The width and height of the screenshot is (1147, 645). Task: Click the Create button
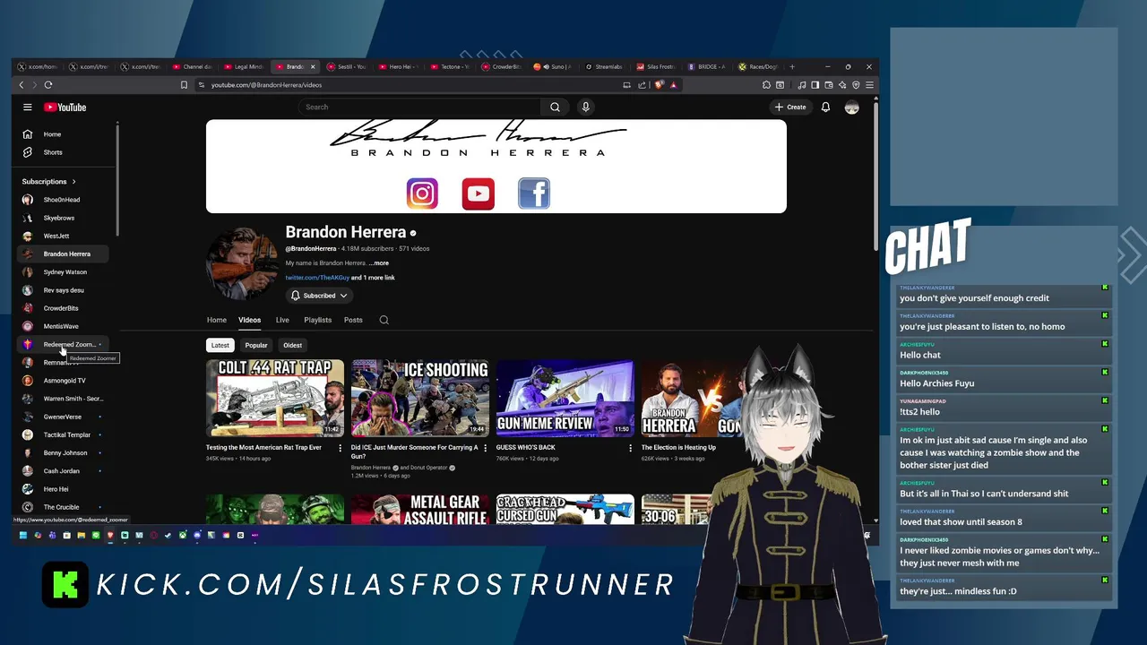coord(790,107)
